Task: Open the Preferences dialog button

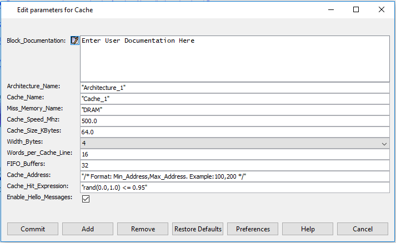Action: pos(253,229)
